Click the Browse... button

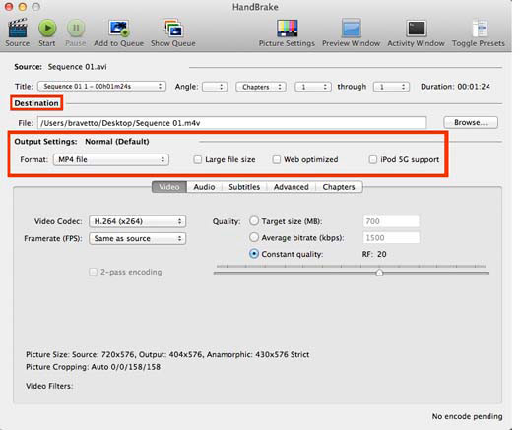coord(471,123)
